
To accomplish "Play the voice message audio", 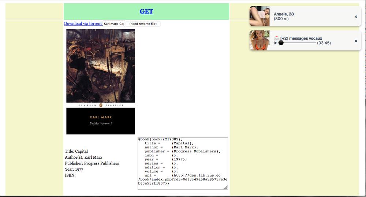I will tap(276, 43).
